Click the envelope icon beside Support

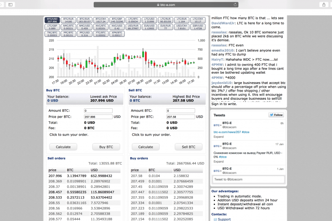coord(215,219)
